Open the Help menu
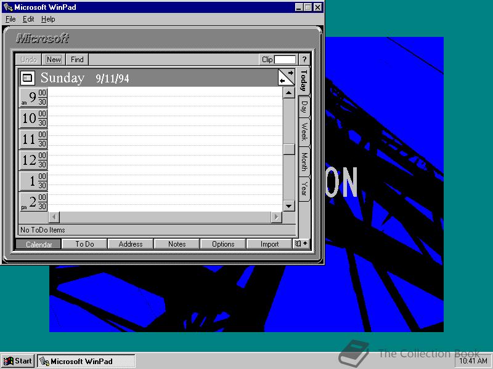The image size is (493, 369). click(x=48, y=19)
